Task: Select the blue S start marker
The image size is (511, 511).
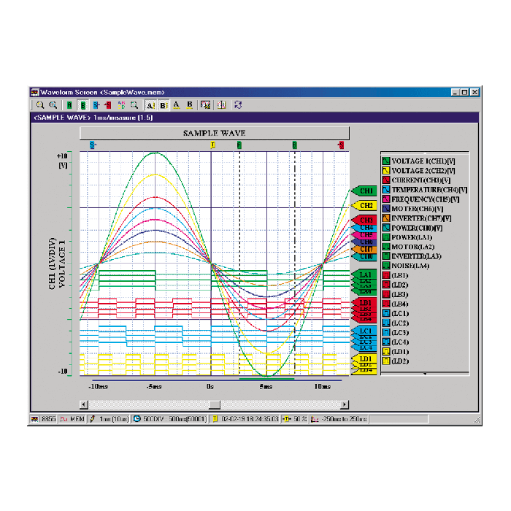Action: coord(93,145)
